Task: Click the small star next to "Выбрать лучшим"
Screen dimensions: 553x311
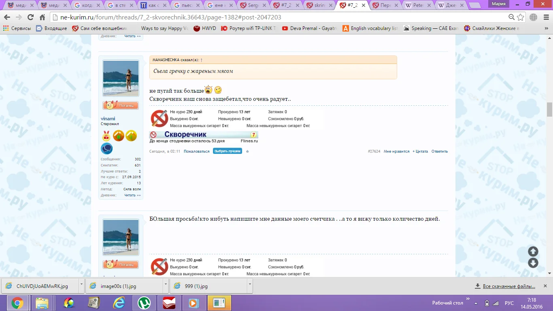Action: click(x=247, y=151)
